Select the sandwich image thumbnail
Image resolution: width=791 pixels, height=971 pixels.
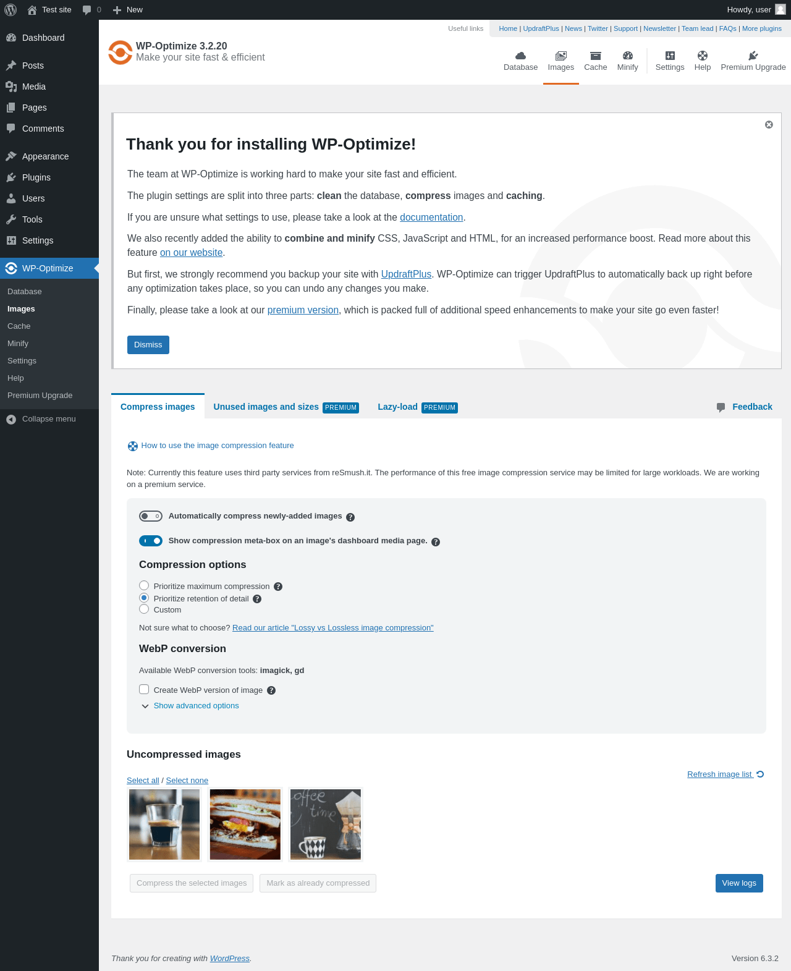245,824
